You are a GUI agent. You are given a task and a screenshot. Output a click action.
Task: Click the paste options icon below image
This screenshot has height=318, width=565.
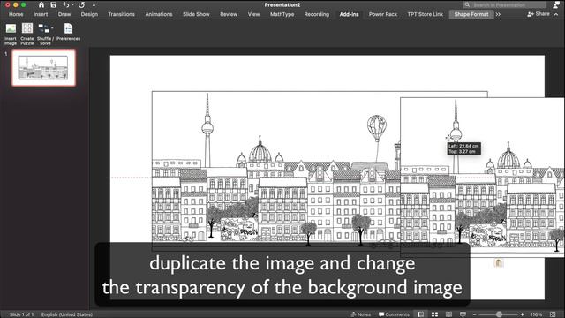[x=499, y=263]
